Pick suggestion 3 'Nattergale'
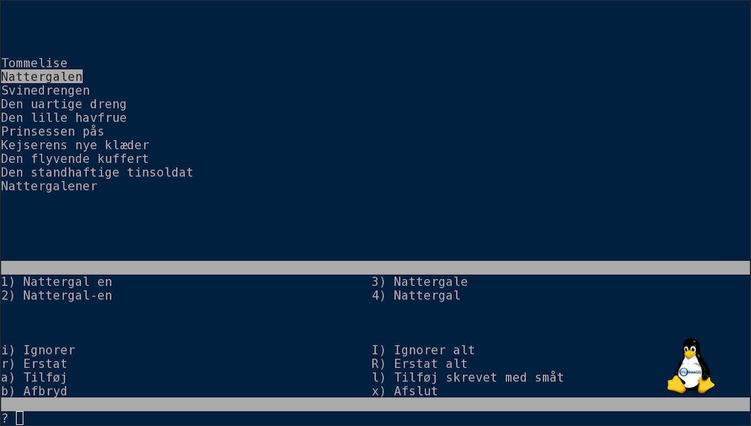This screenshot has width=751, height=426. click(420, 282)
